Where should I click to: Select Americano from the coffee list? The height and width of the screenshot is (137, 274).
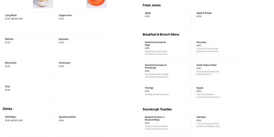coord(82,69)
